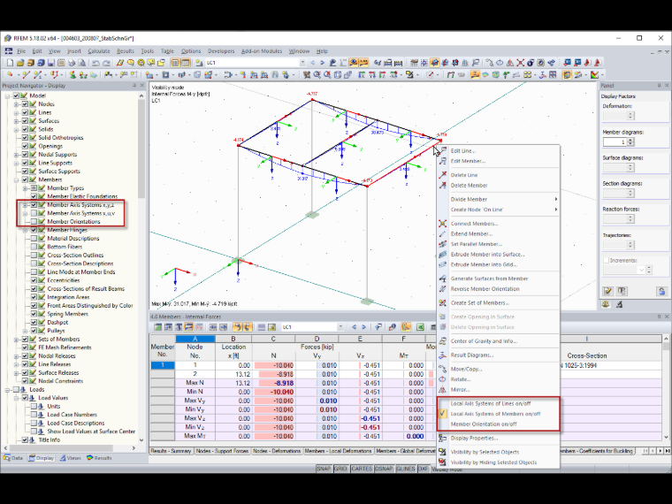Click the new node tool icon
Viewport: 672px width, 504px height.
tap(11, 75)
